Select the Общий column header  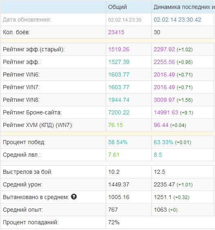click(x=117, y=7)
